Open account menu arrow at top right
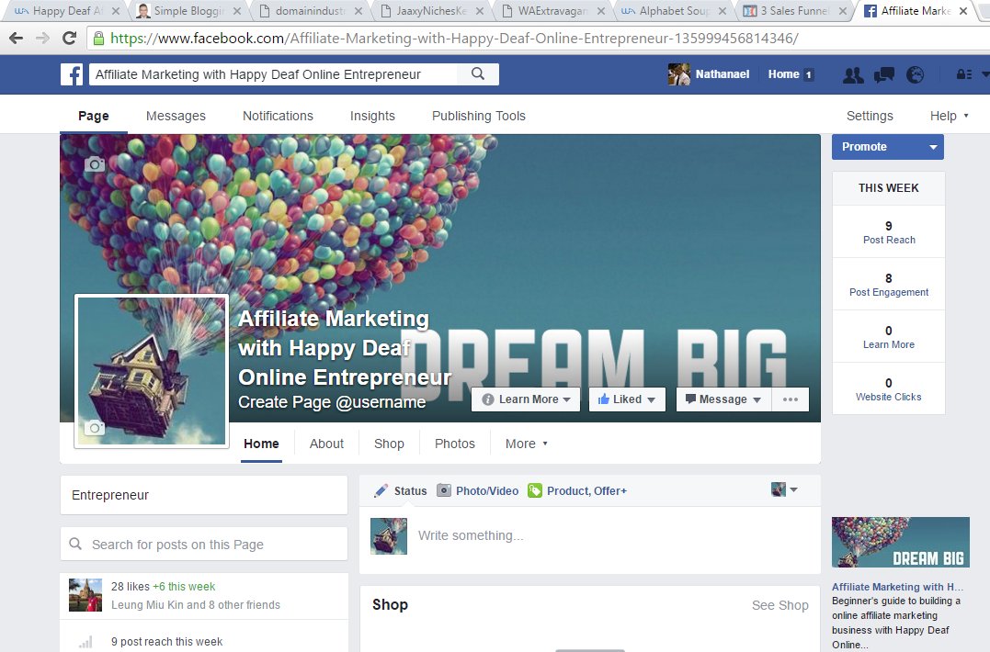 (x=985, y=74)
